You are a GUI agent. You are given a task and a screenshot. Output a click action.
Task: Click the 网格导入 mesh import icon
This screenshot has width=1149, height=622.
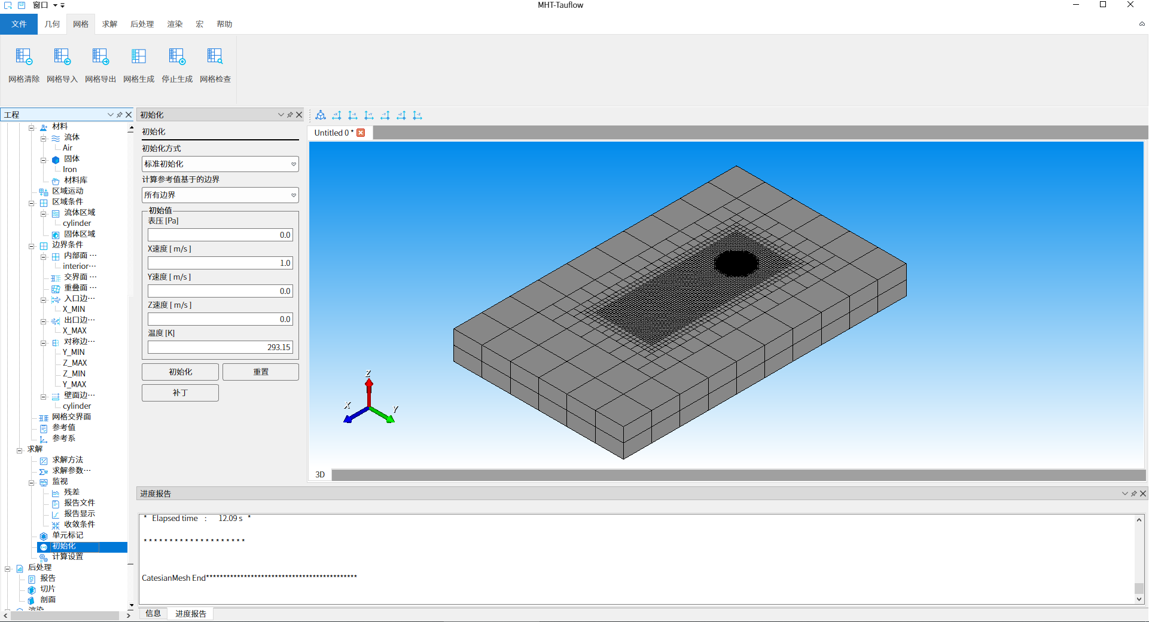[x=62, y=57]
